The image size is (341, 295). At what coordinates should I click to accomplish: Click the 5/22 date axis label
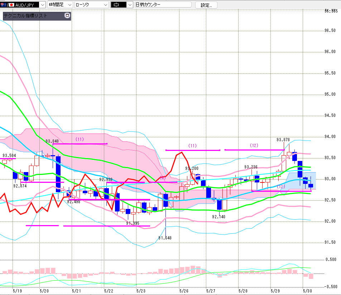point(109,291)
